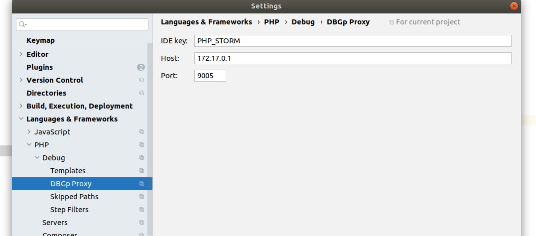The width and height of the screenshot is (536, 236).
Task: Expand the Version Control group
Action: pyautogui.click(x=21, y=80)
